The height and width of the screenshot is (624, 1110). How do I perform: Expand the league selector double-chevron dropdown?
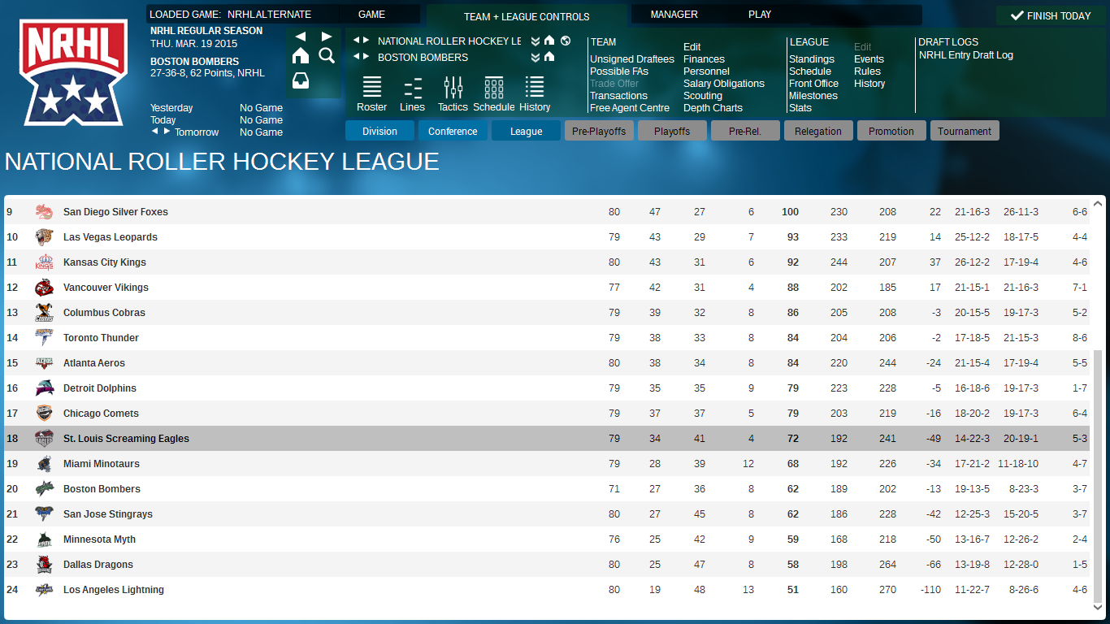(535, 41)
